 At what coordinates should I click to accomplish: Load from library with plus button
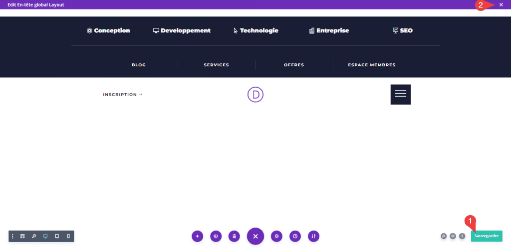[197, 237]
